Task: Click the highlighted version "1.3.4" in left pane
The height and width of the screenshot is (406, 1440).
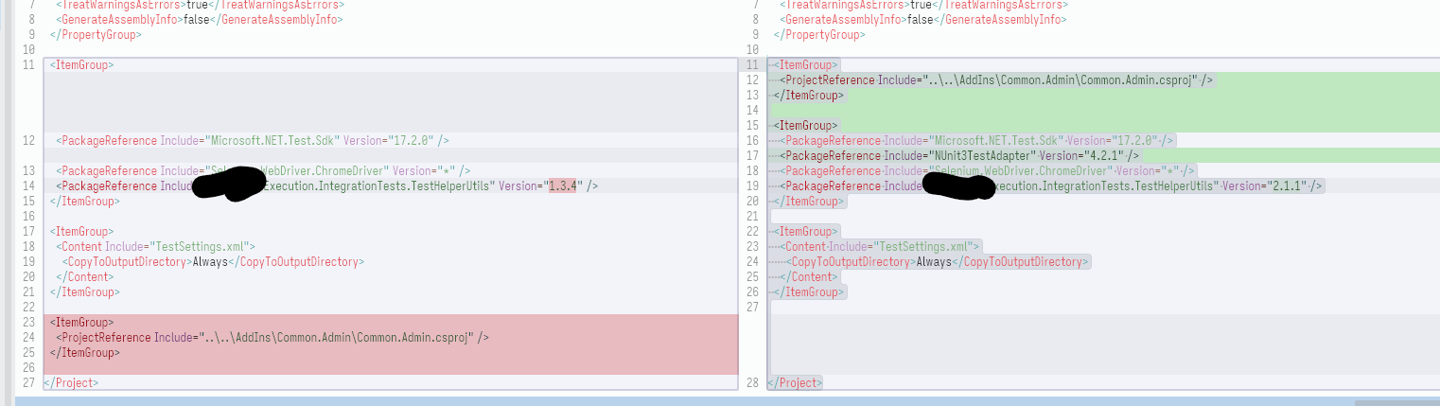Action: pos(564,186)
